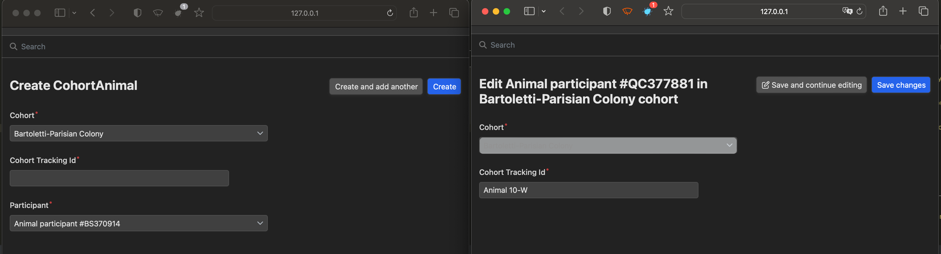Screen dimensions: 941x254
Task: Open the Cohort dropdown showing Bartoletti-Parisian Colony
Action: pos(139,133)
